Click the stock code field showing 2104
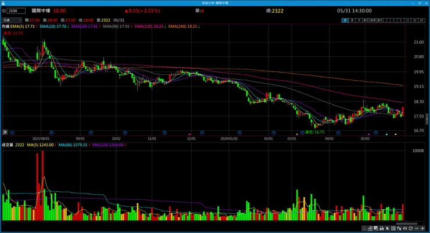Image resolution: width=430 pixels, height=233 pixels. [x=16, y=10]
